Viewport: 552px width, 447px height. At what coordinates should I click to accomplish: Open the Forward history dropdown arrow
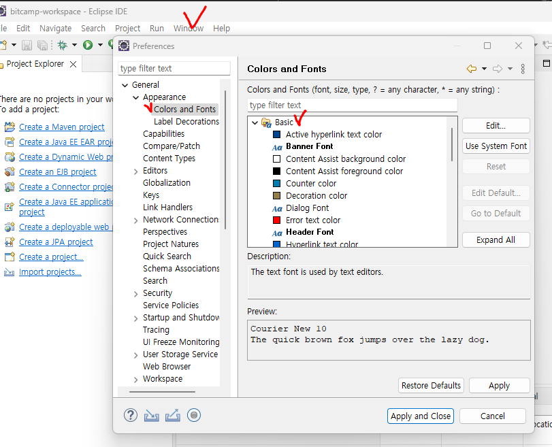[x=510, y=69]
